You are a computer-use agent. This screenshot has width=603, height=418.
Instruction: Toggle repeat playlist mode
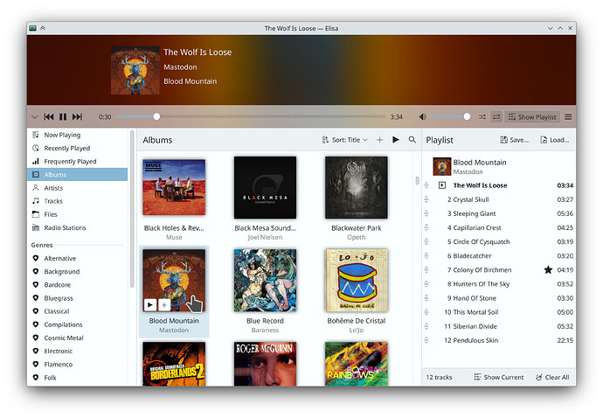click(496, 117)
